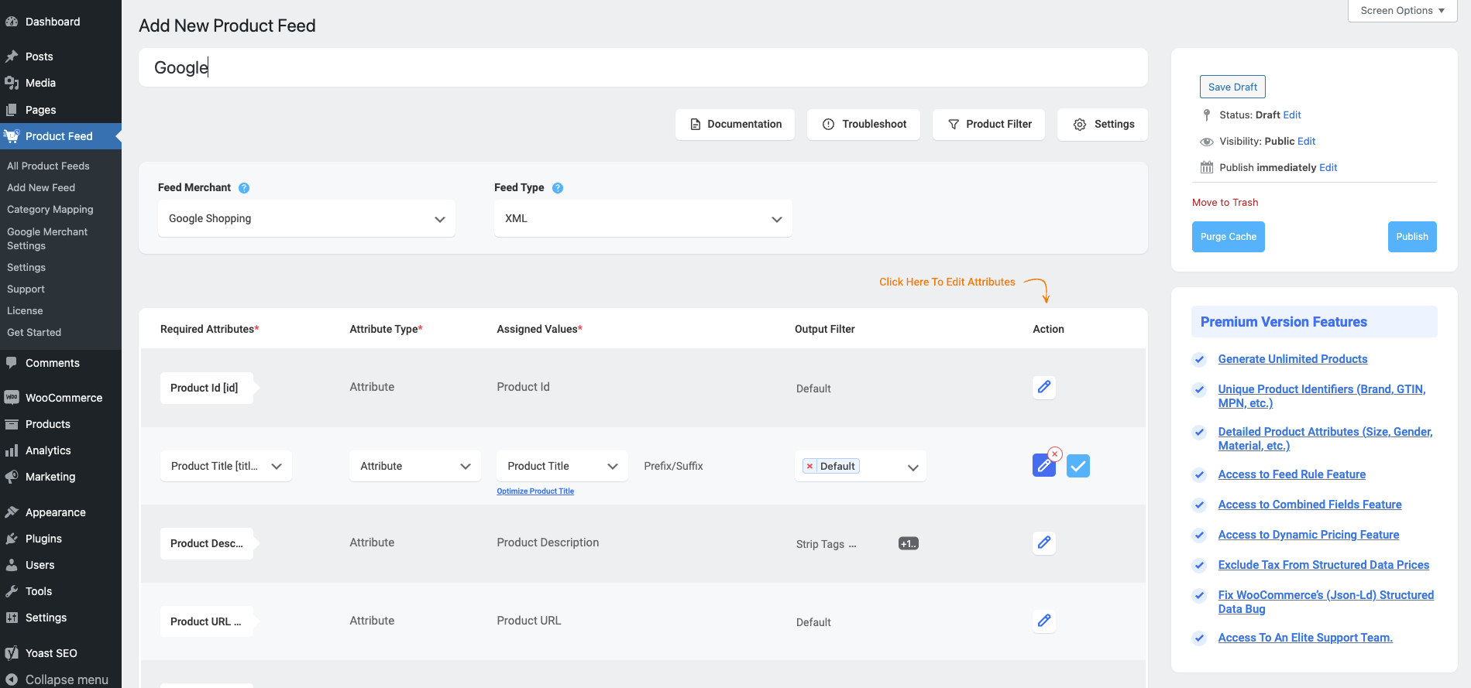This screenshot has height=688, width=1471.
Task: Open Generate Unlimited Products link
Action: click(1293, 359)
